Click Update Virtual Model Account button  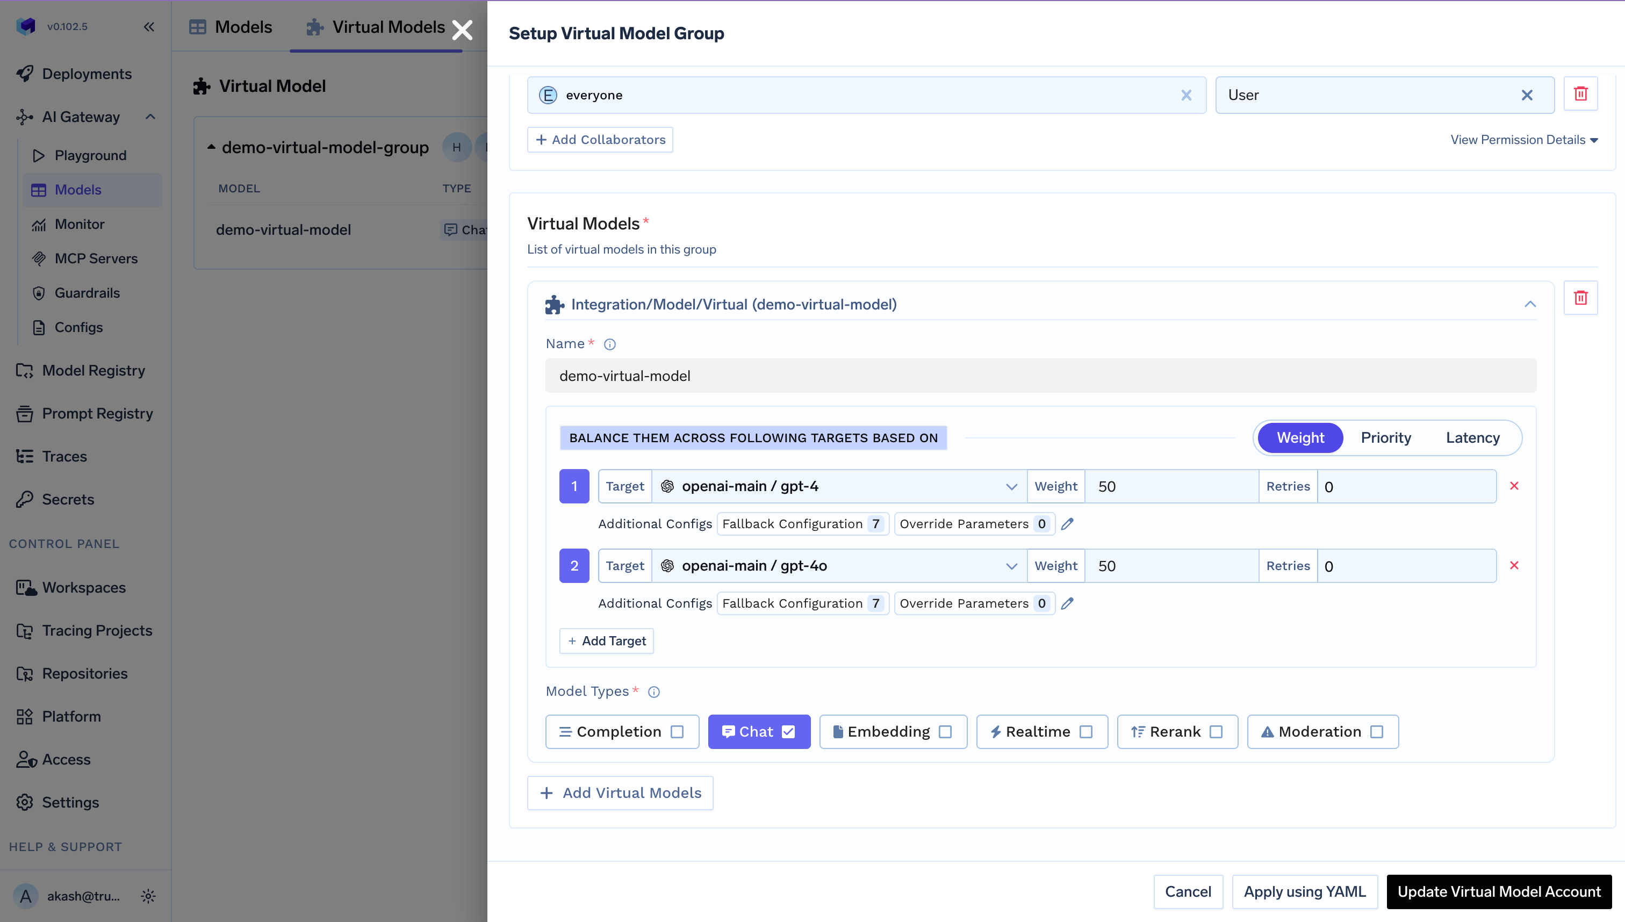(x=1498, y=891)
